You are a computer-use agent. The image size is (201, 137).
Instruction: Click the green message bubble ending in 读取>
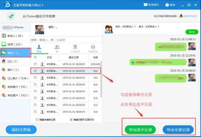(171, 78)
